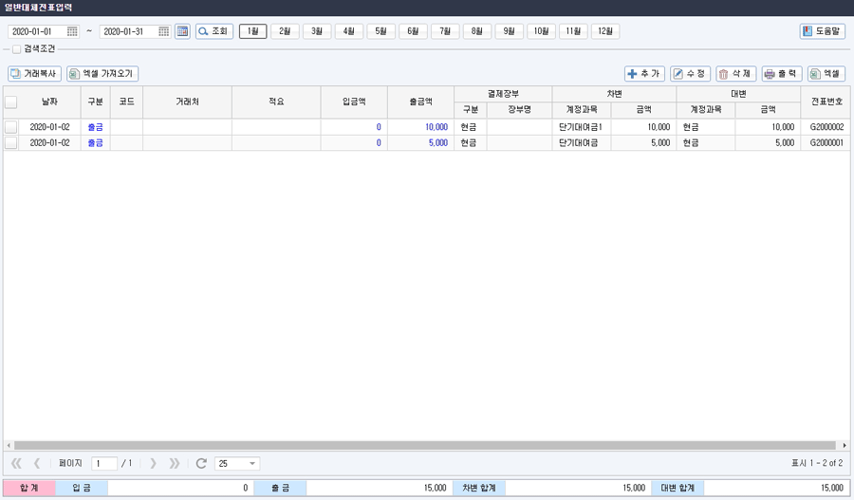Click the horizontal scrollbar track
Screen dimensions: 854x500
(x=425, y=446)
